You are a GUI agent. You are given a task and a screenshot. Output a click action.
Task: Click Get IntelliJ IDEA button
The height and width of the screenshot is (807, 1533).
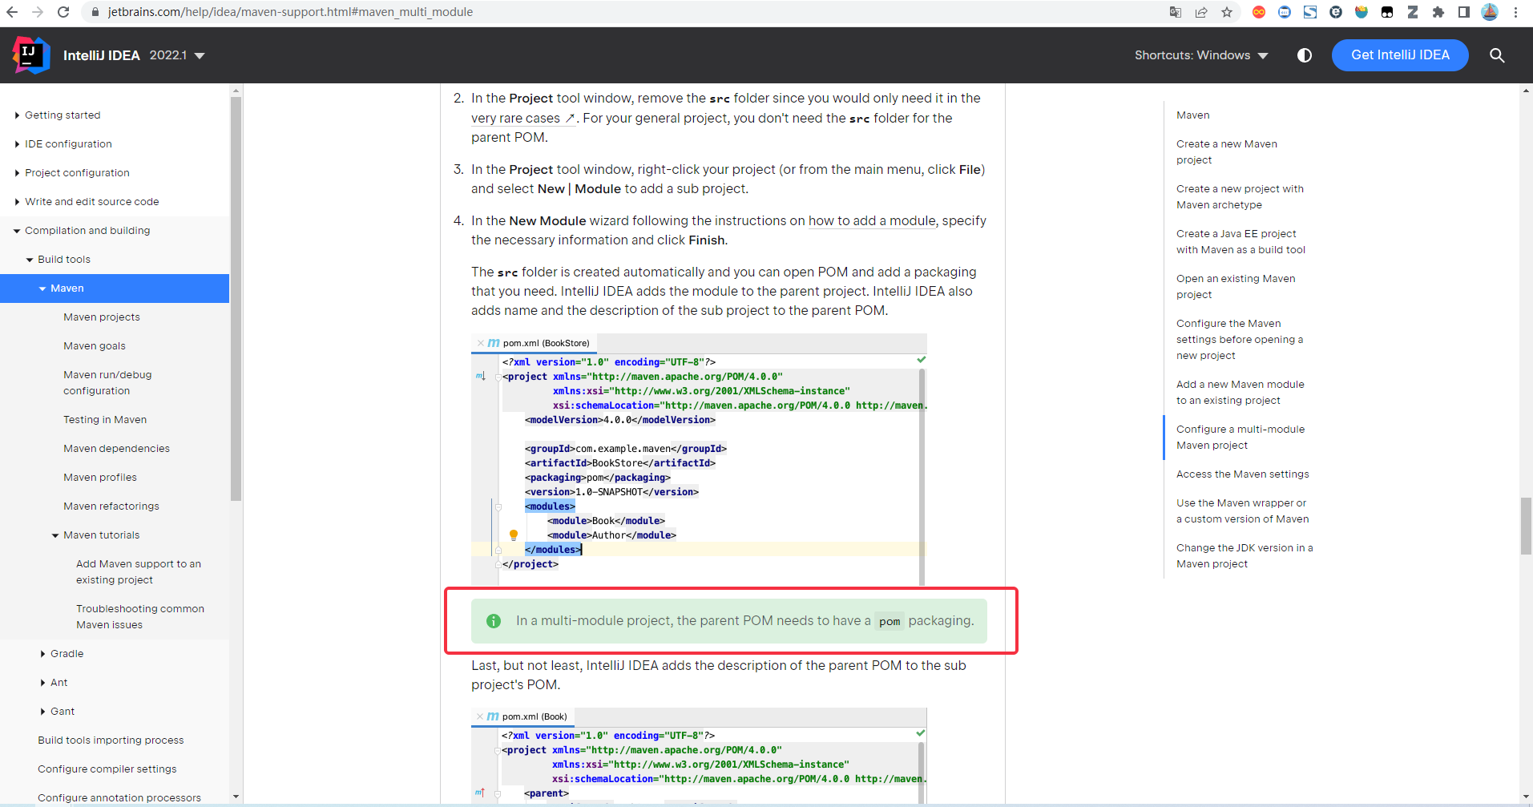[1400, 55]
